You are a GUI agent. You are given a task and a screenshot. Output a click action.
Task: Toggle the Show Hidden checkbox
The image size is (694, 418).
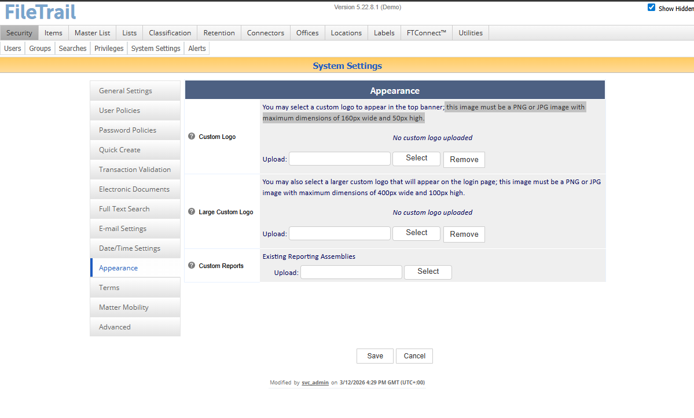(652, 8)
